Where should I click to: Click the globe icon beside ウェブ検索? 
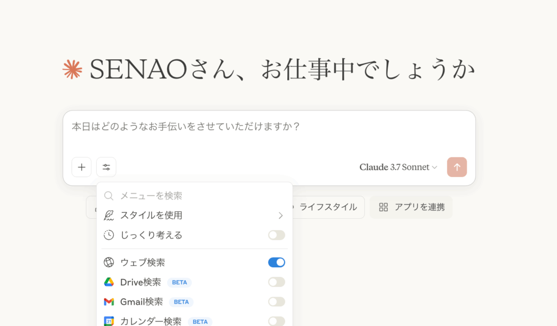(109, 262)
